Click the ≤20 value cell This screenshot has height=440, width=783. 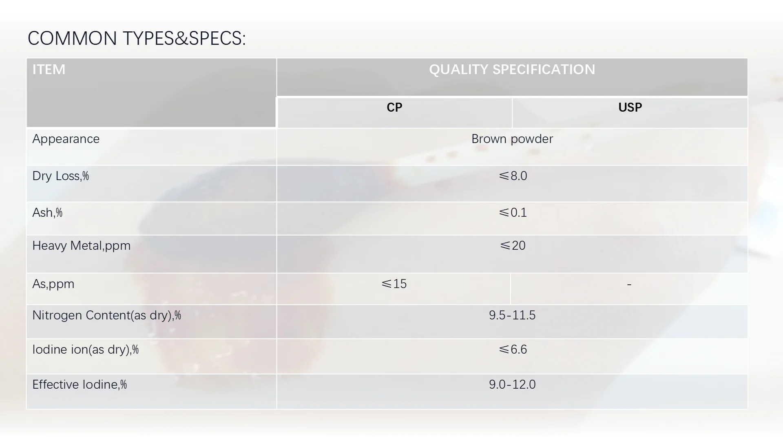coord(513,246)
